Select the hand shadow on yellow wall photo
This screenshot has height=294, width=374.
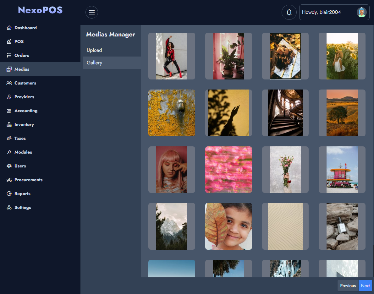pos(228,113)
